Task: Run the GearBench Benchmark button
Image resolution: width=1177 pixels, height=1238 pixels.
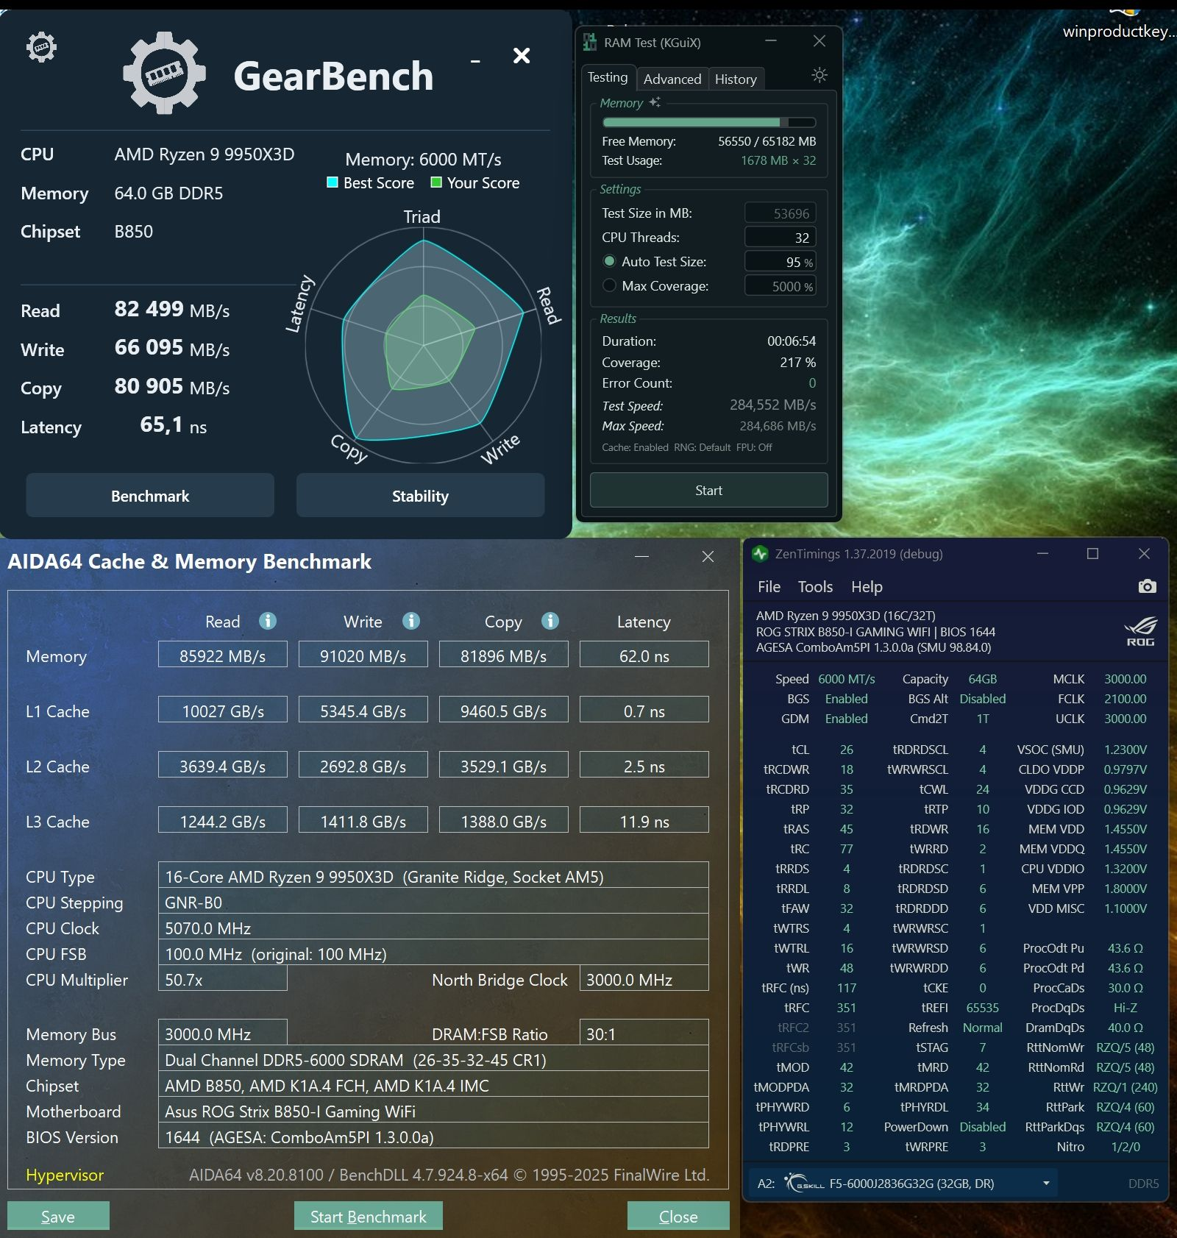Action: 150,496
